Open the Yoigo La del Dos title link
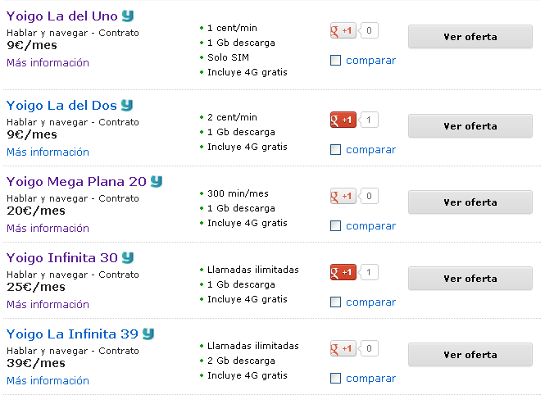This screenshot has width=545, height=395. pyautogui.click(x=61, y=105)
